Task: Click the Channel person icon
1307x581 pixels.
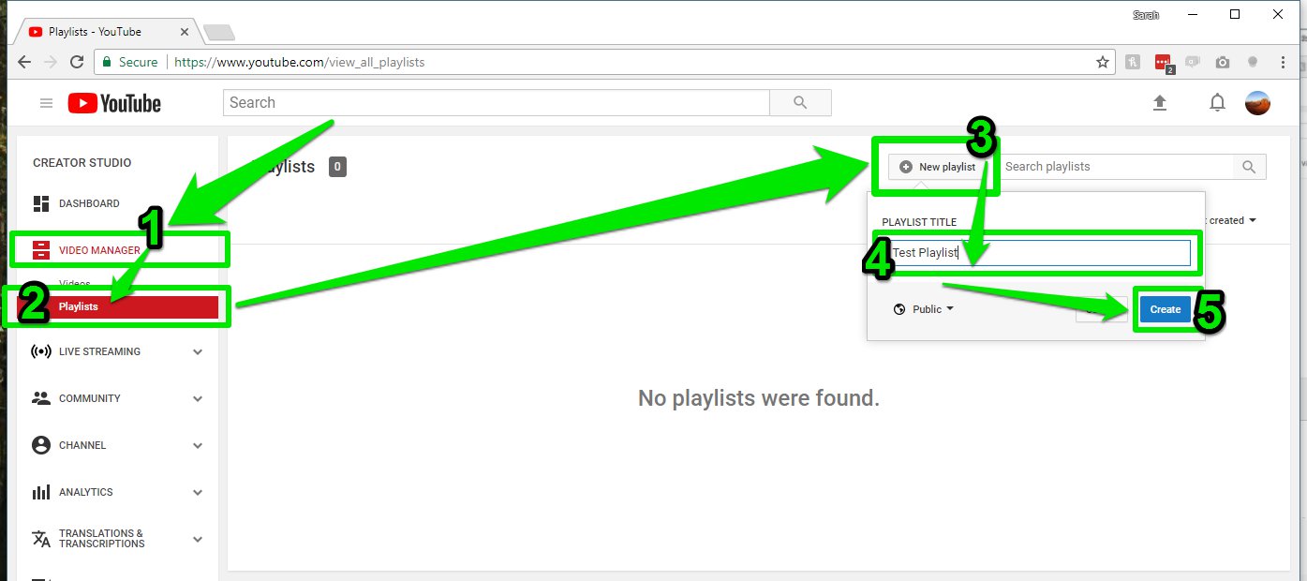Action: pyautogui.click(x=41, y=445)
